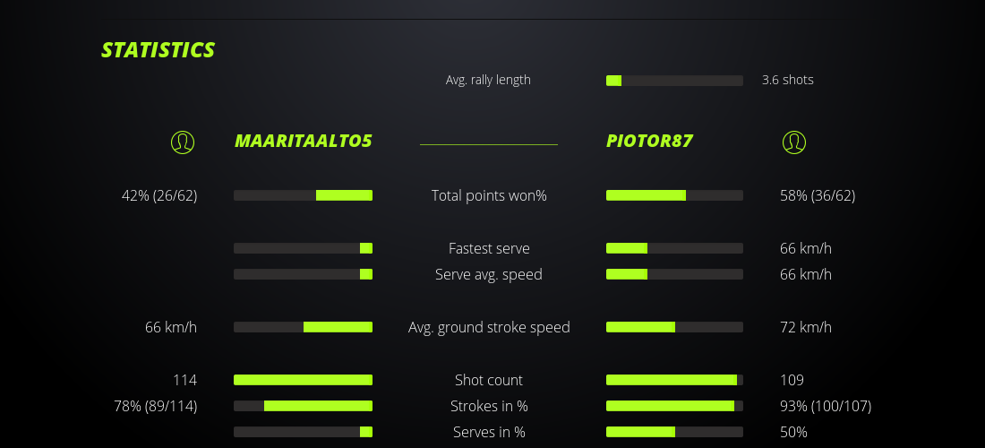Click the 93% (100/107) strokes value

point(826,406)
